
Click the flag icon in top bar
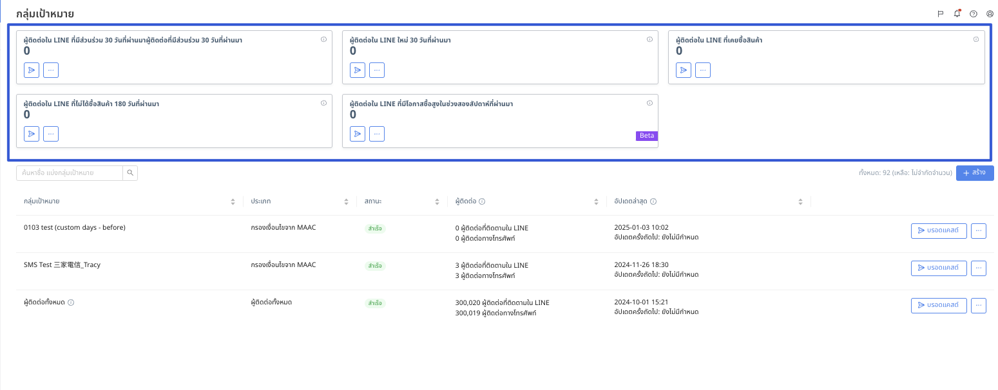click(x=941, y=14)
